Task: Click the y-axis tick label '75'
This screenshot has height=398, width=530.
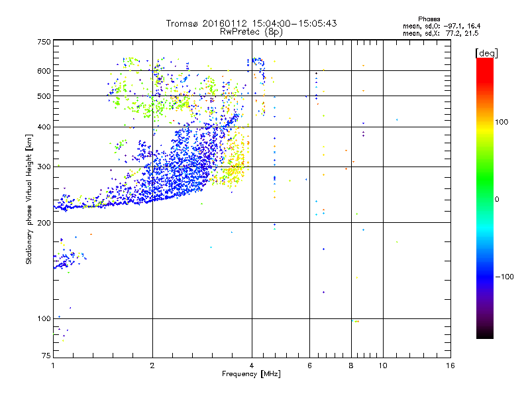Action: pyautogui.click(x=46, y=356)
